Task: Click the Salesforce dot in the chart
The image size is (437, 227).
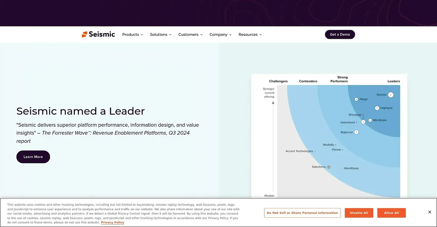Action: 329,167
